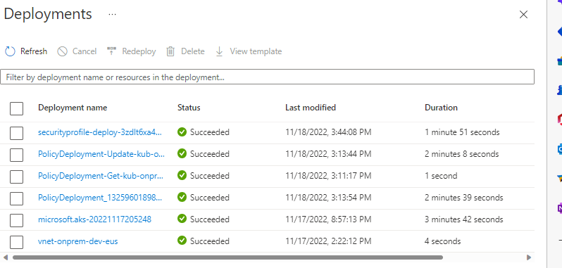Close the Deployments panel with X
Image resolution: width=562 pixels, height=268 pixels.
[524, 15]
